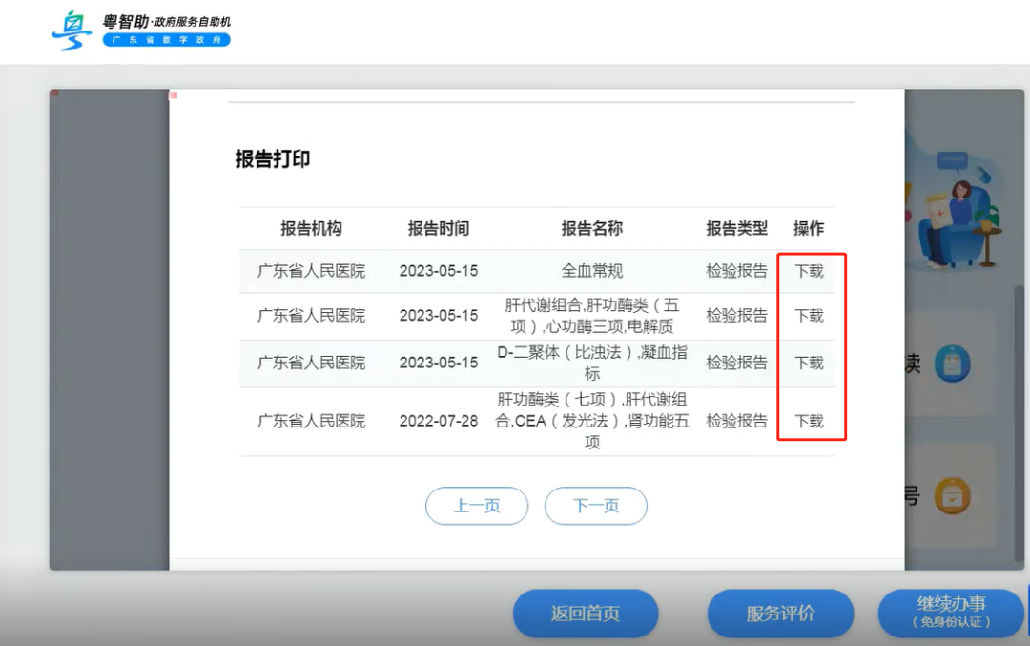Download the 全血常规 report
The height and width of the screenshot is (646, 1030).
pyautogui.click(x=810, y=270)
